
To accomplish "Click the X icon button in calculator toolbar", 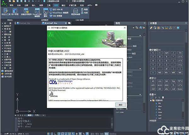I will tap(174, 28).
